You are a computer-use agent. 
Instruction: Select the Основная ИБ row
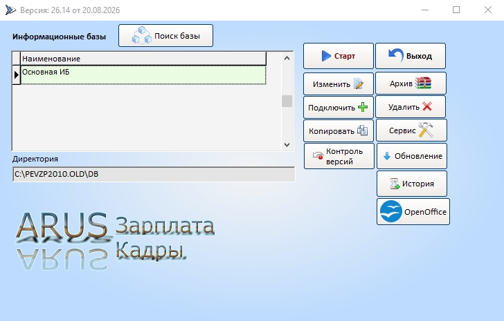pyautogui.click(x=143, y=75)
